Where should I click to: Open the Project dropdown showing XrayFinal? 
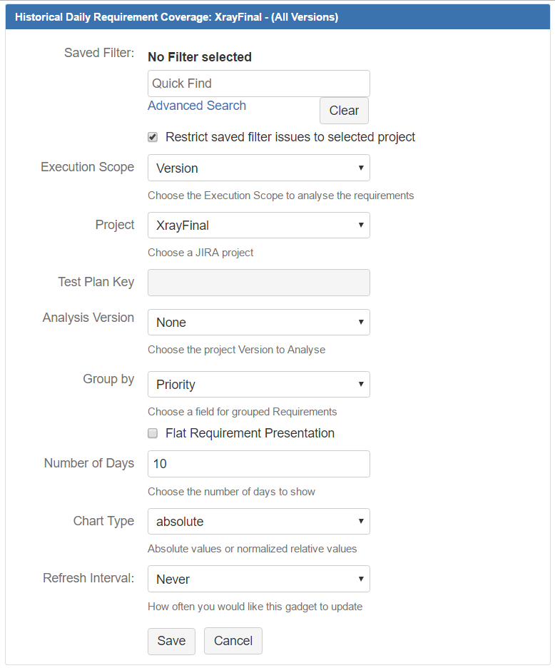[x=258, y=225]
